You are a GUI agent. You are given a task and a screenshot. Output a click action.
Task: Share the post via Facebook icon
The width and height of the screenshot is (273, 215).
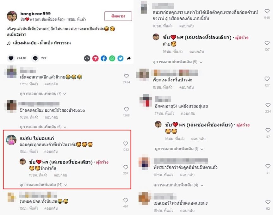click(x=104, y=58)
